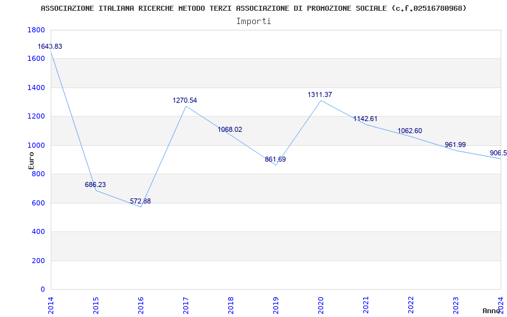The image size is (507, 317).
Task: Click the 2022 x-axis year label
Action: [x=411, y=304]
